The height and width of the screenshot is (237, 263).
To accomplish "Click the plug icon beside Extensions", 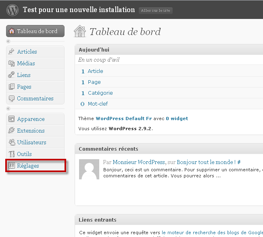I will point(11,131).
